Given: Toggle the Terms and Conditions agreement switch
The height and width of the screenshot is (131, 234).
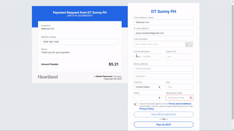Looking at the screenshot, I should (136, 104).
